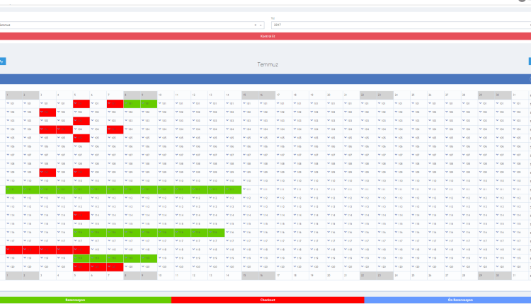The image size is (531, 304).
Task: Click room 105 icon on day 20
Action: 329,138
